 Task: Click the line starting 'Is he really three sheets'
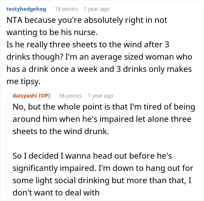88,44
